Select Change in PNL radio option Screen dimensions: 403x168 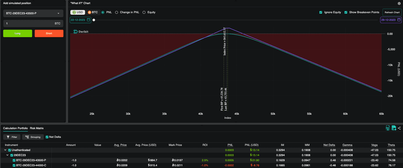[x=117, y=12]
